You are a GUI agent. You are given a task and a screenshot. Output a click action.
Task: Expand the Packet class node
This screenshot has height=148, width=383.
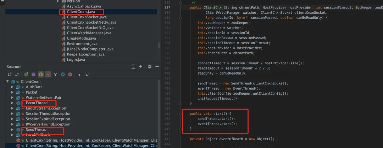tap(12, 92)
